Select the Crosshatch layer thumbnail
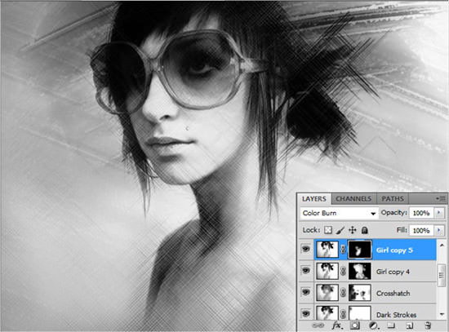The height and width of the screenshot is (332, 449). click(327, 293)
